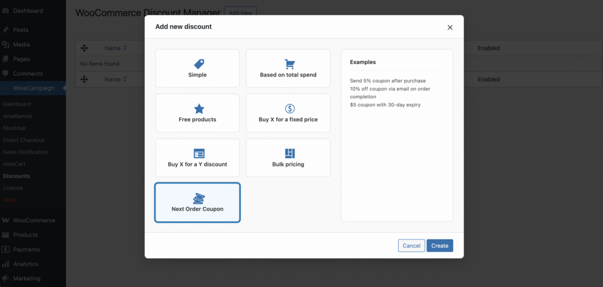The image size is (603, 287).
Task: Select the dollar sign fixed price icon
Action: (x=289, y=109)
